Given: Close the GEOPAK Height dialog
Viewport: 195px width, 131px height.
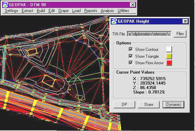Looking at the screenshot, I should (x=185, y=21).
